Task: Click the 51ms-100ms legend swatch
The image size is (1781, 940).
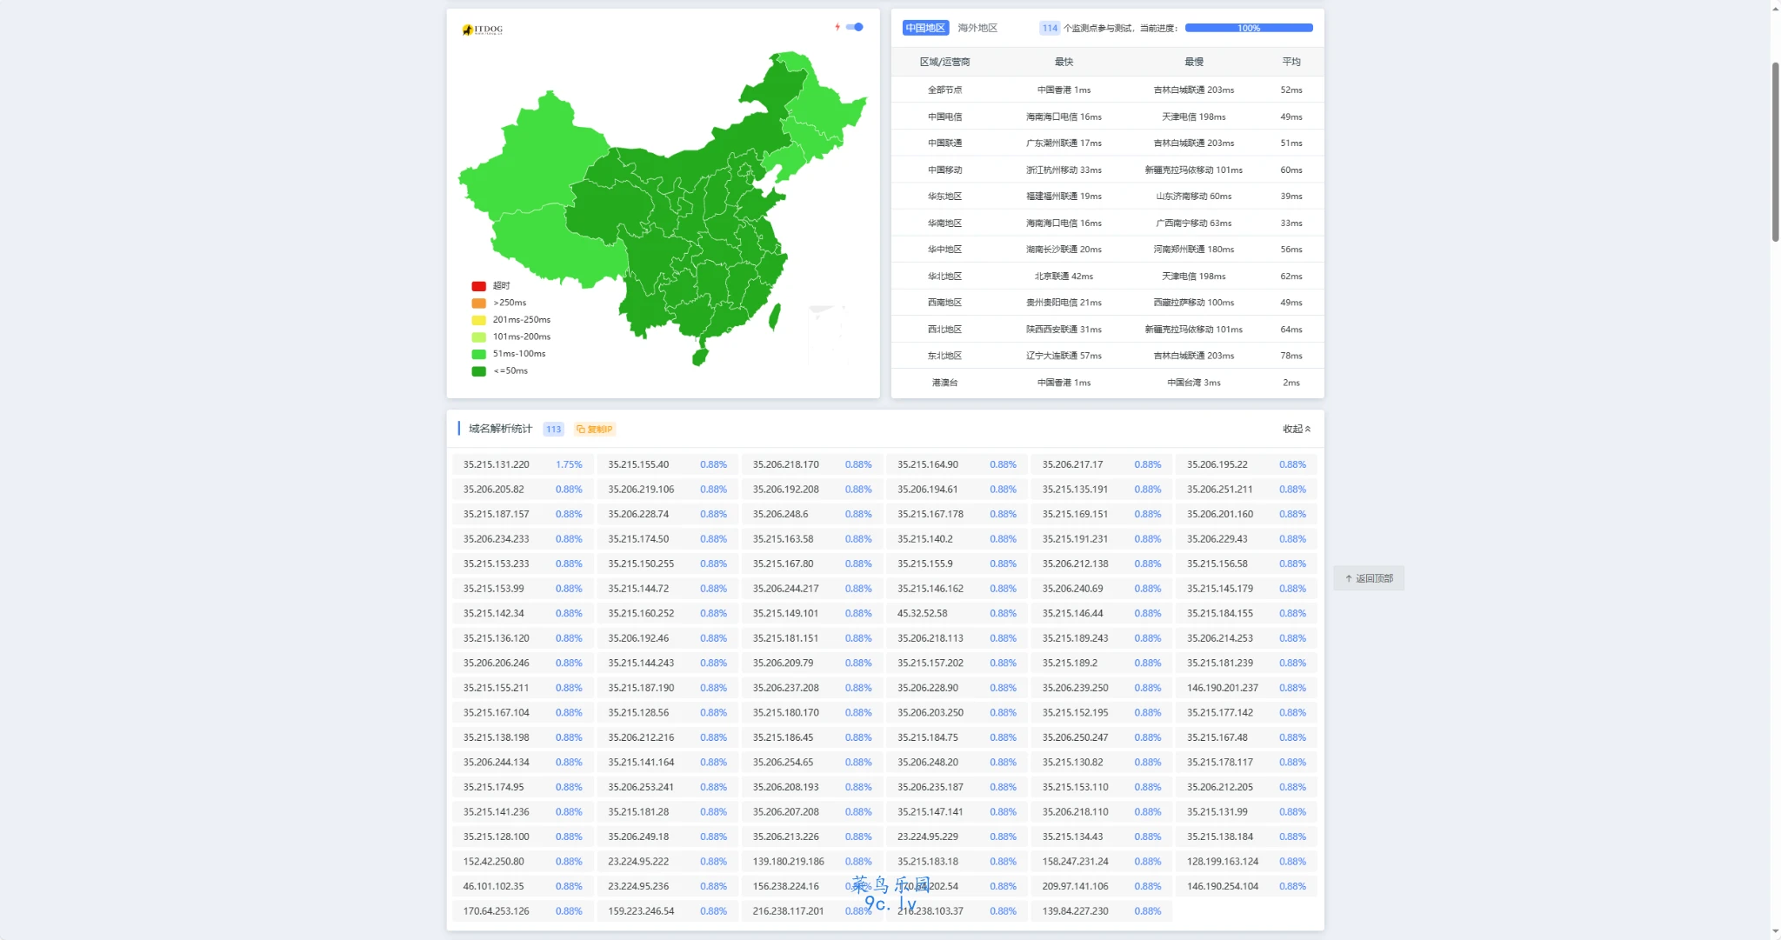Action: [x=478, y=354]
